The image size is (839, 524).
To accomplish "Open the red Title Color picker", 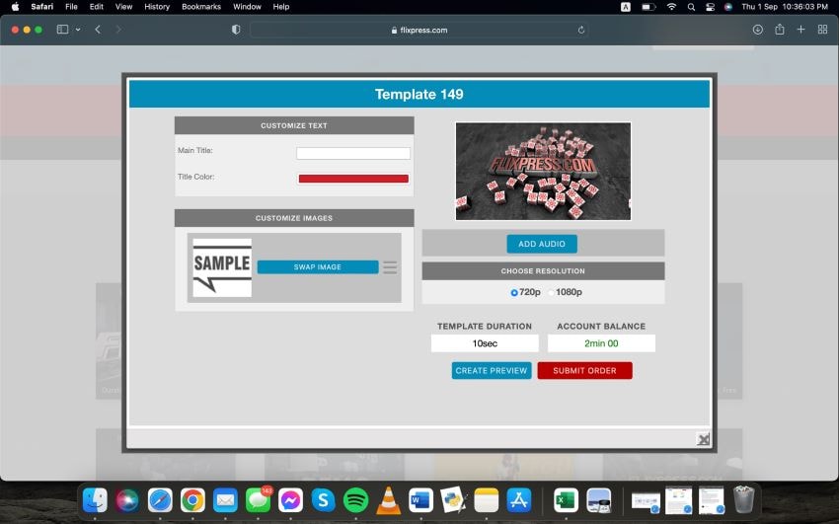I will pyautogui.click(x=353, y=179).
